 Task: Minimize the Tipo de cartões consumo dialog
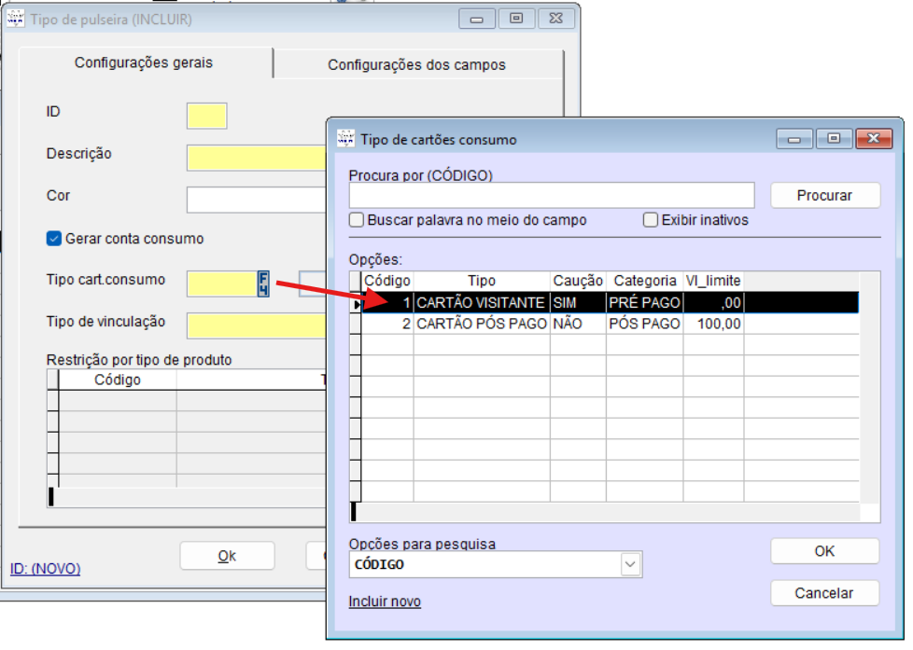click(x=794, y=139)
